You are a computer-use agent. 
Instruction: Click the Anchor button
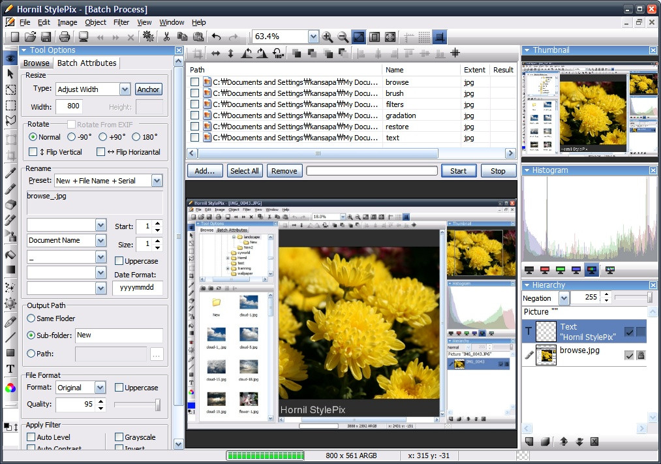tap(148, 89)
